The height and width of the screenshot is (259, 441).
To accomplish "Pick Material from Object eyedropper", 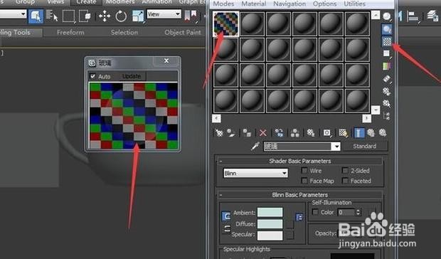I will [255, 147].
